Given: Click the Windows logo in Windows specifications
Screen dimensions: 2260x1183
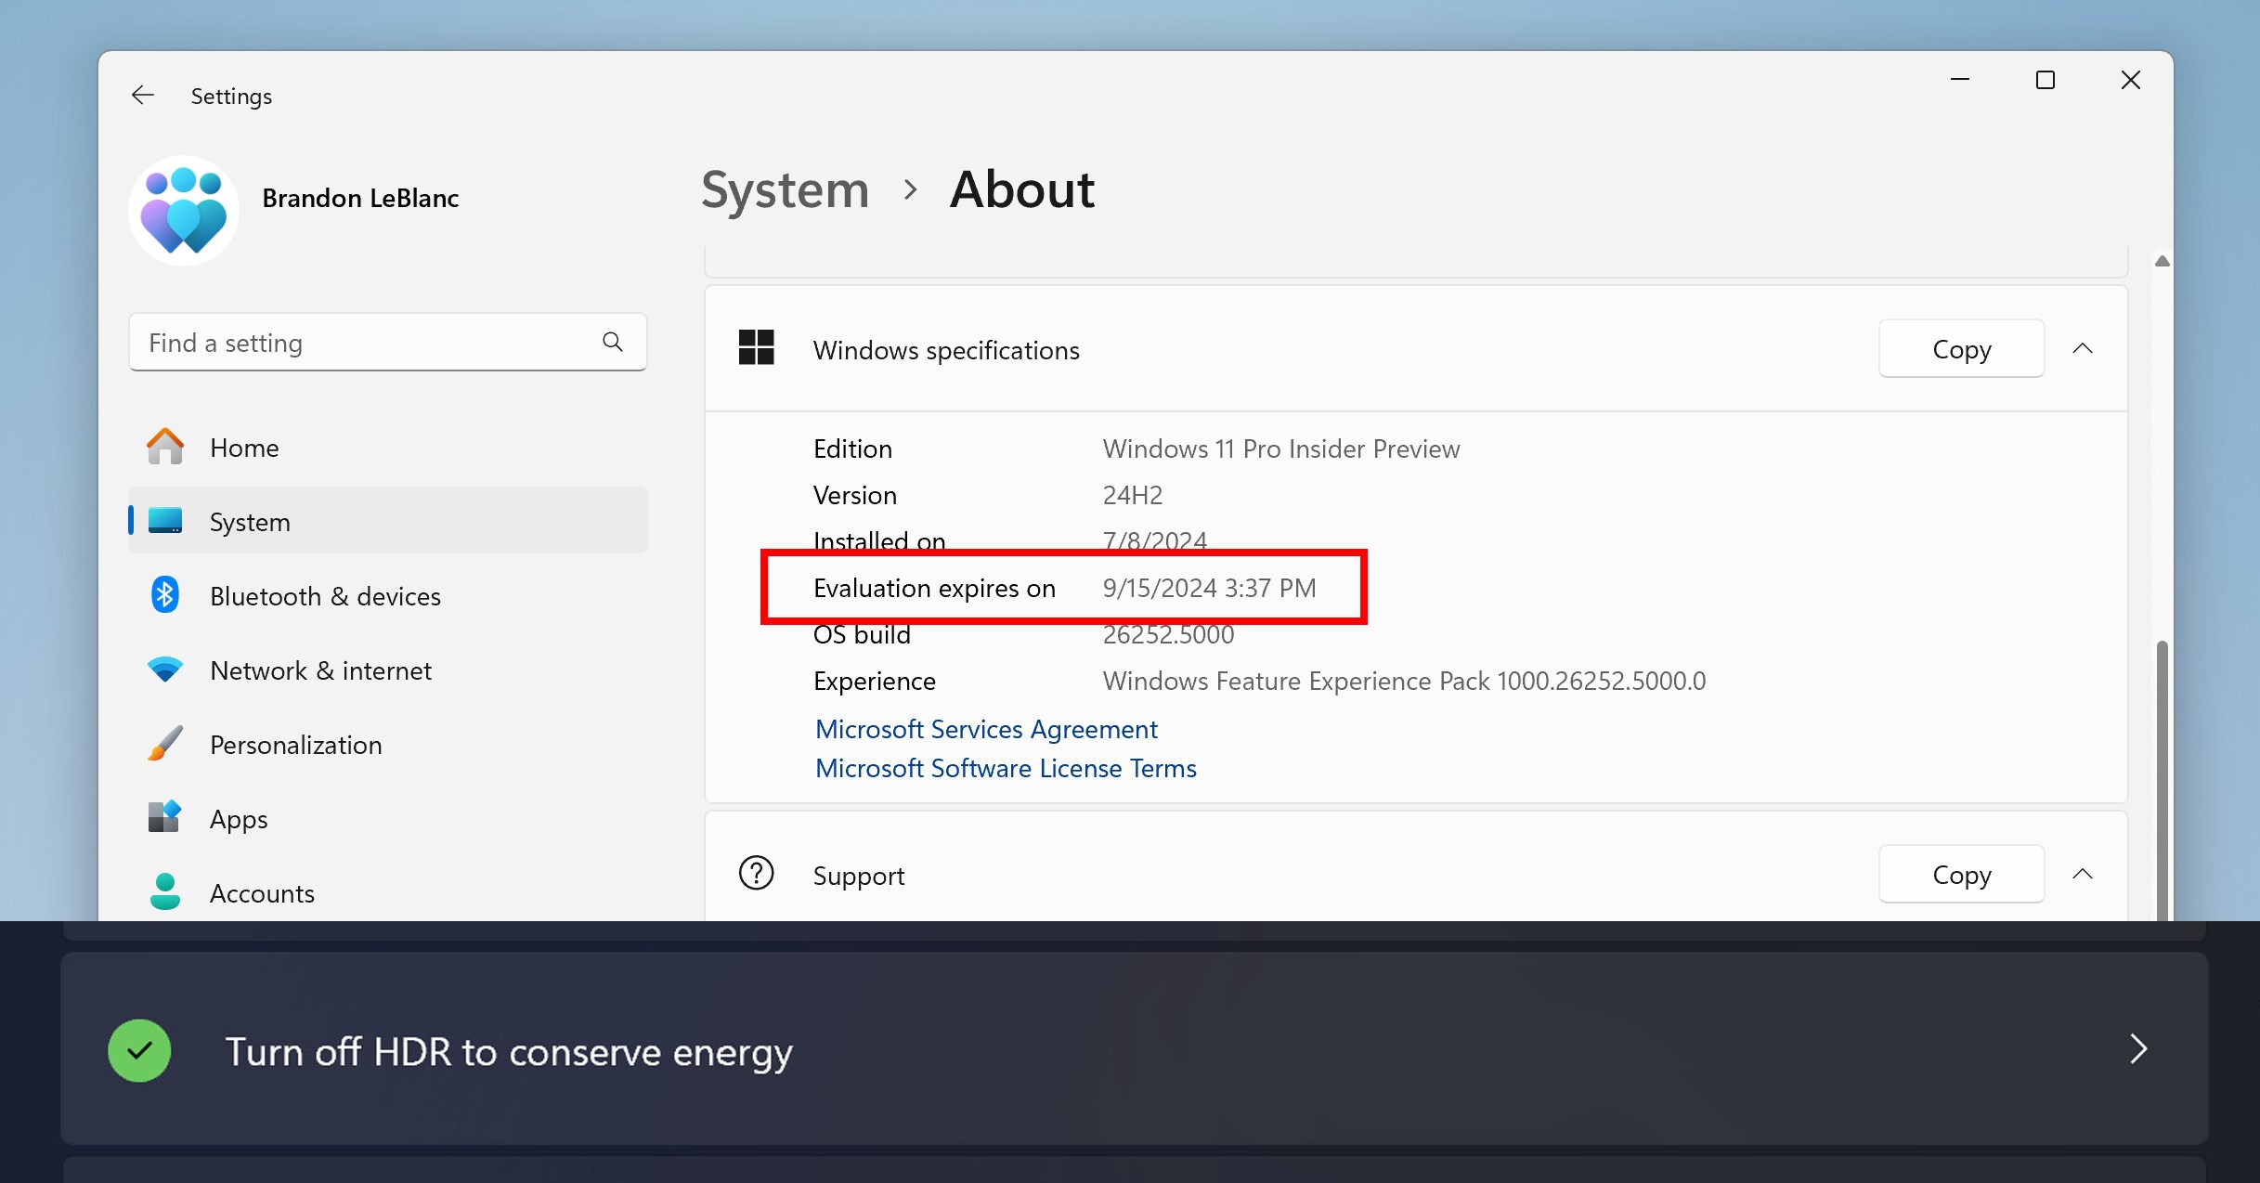Looking at the screenshot, I should point(756,348).
